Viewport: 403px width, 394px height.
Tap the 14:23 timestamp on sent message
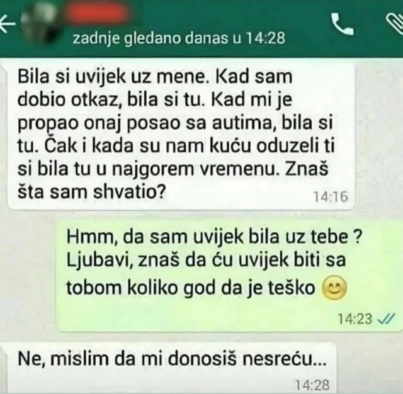click(x=355, y=319)
